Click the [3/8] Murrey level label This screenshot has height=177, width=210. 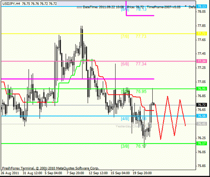(x=125, y=146)
